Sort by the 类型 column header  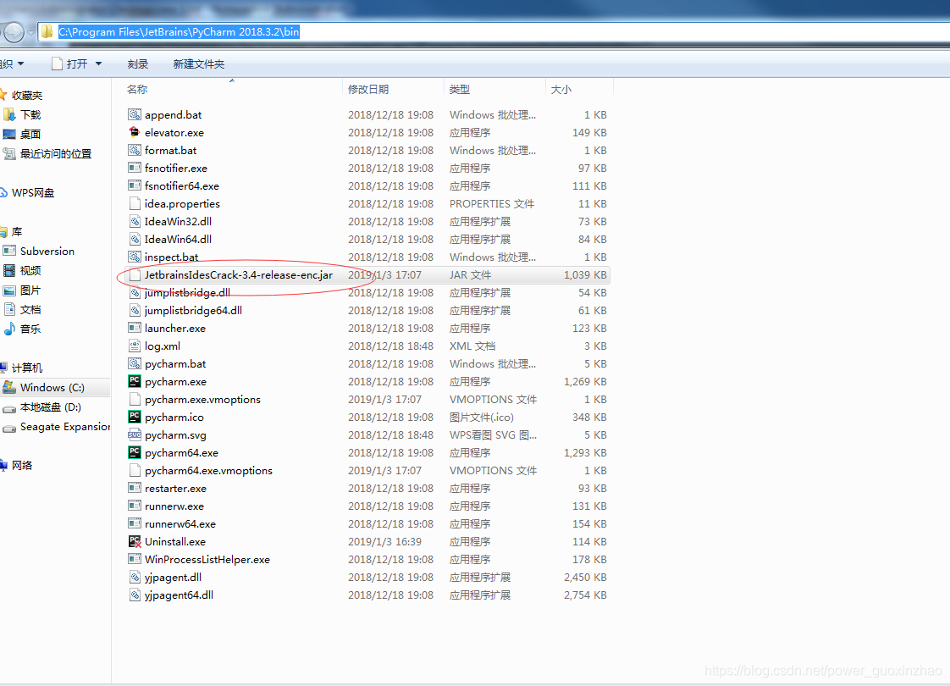pos(494,89)
